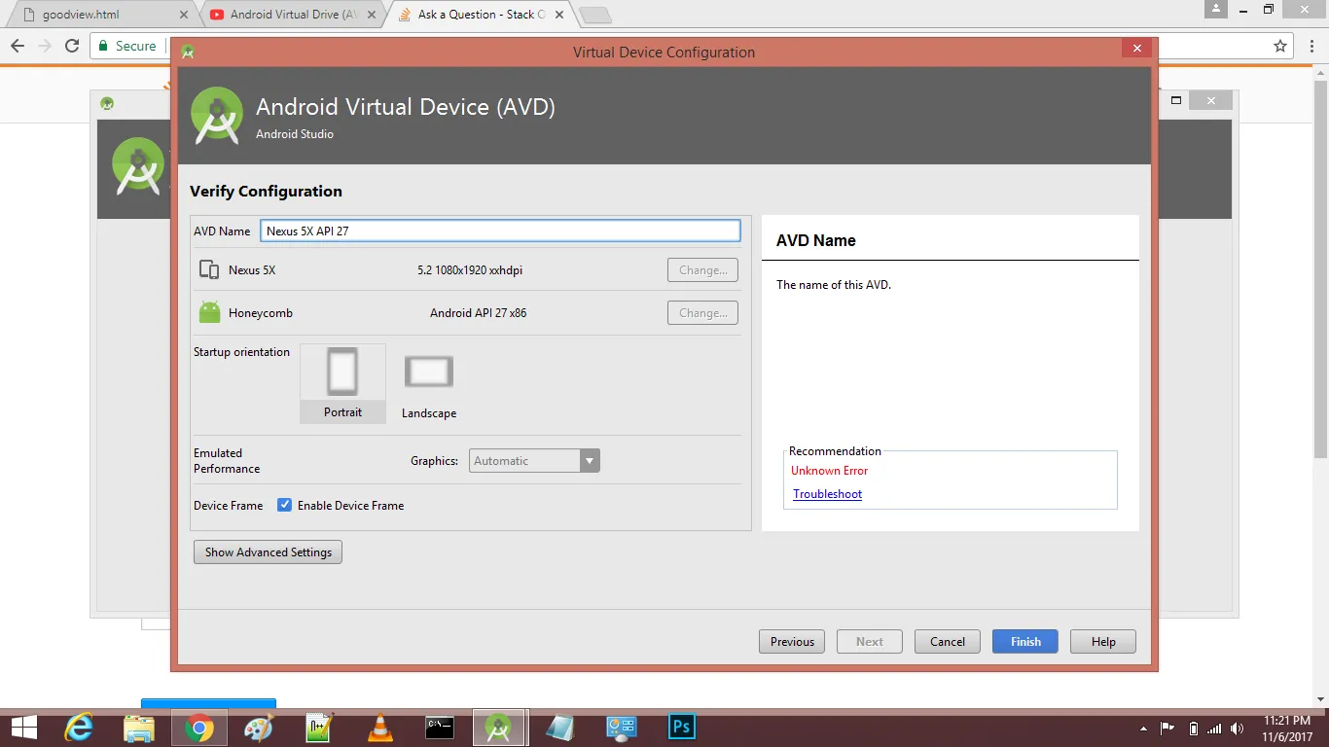This screenshot has height=747, width=1329.
Task: Open Internet Explorer from taskbar
Action: click(80, 728)
